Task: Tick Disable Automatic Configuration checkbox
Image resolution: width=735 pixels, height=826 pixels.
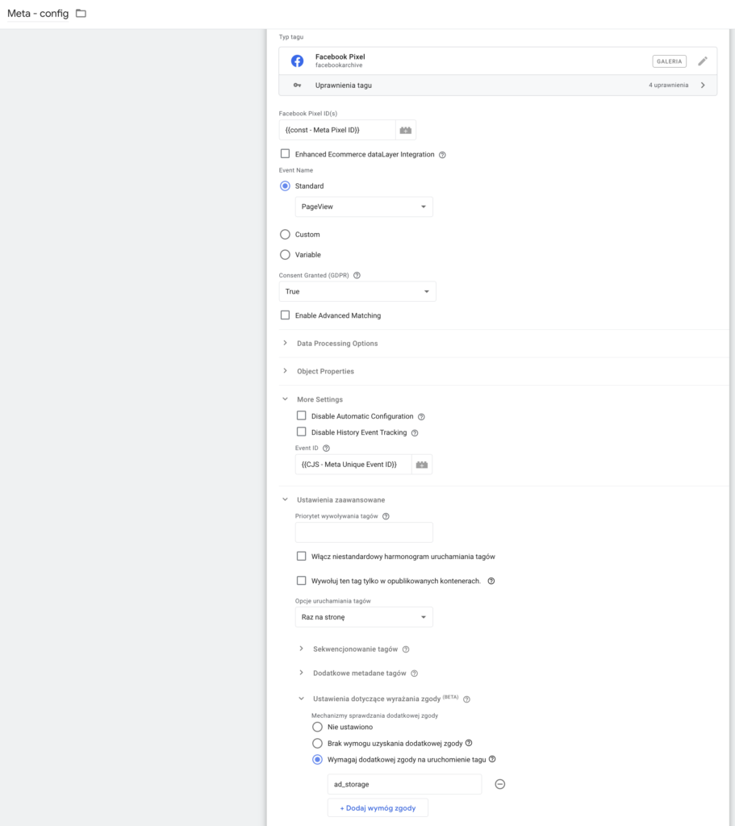Action: [302, 416]
